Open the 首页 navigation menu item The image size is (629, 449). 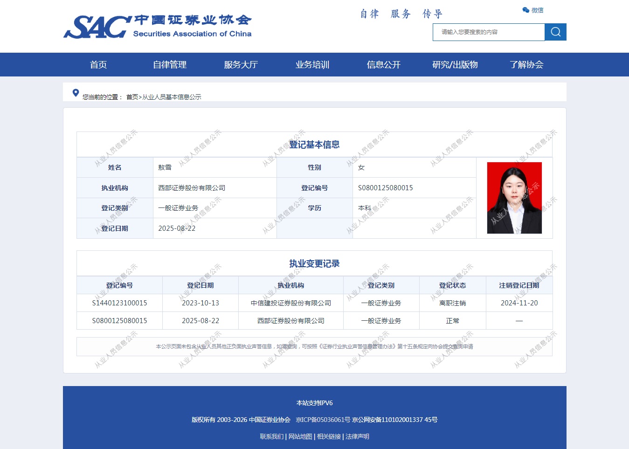[x=98, y=65]
